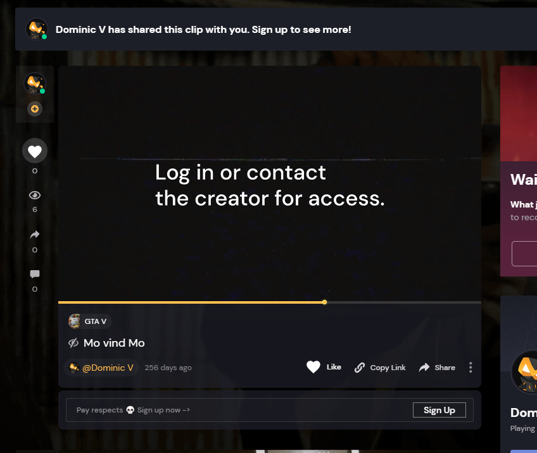
Task: Click Copy Link
Action: point(380,368)
